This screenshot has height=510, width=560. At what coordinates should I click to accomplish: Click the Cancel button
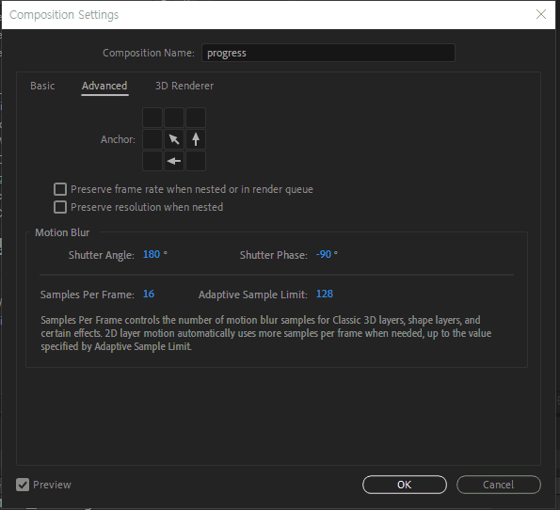pyautogui.click(x=499, y=485)
